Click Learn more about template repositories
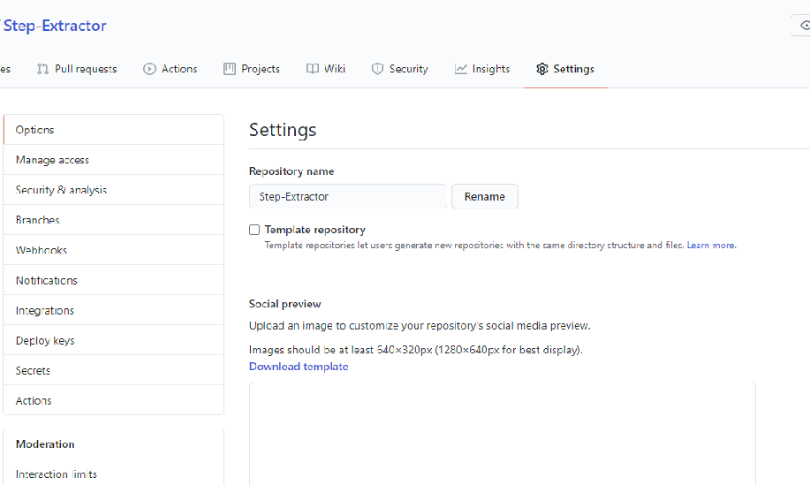The image size is (810, 485). coord(711,246)
